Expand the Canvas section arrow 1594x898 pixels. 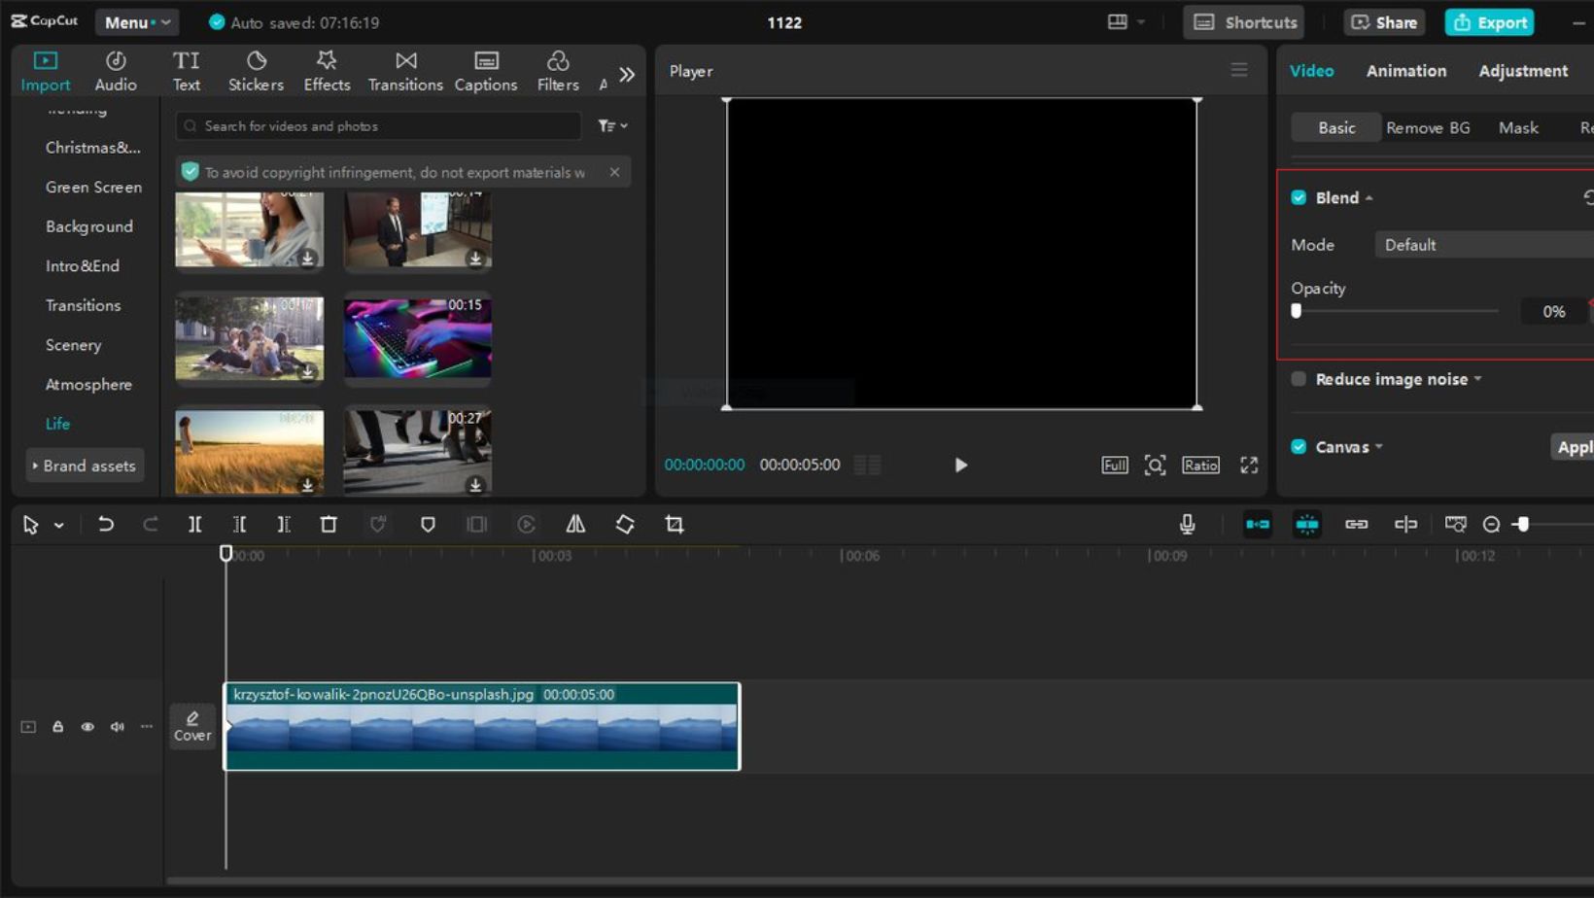(x=1379, y=447)
